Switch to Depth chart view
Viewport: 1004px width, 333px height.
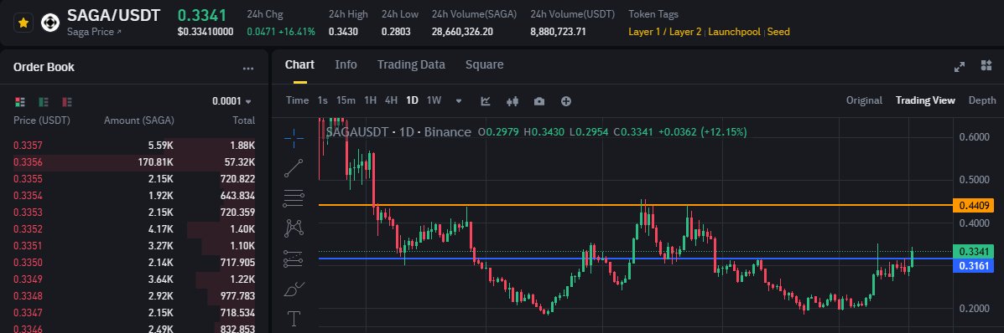click(982, 100)
